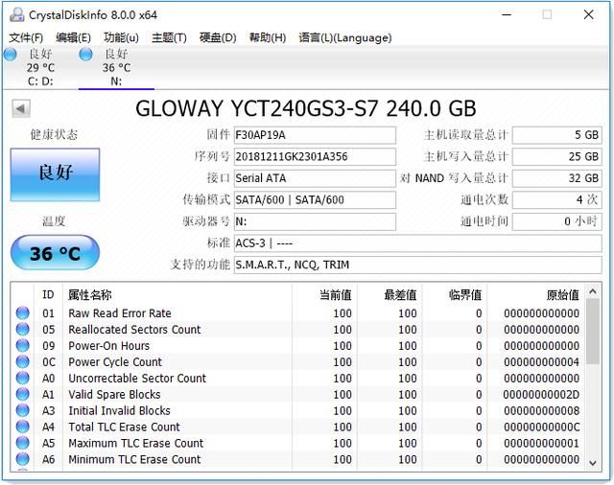Click status orb for Minimum TLC Erase Count
Screen dimensions: 614x485
pyautogui.click(x=23, y=459)
